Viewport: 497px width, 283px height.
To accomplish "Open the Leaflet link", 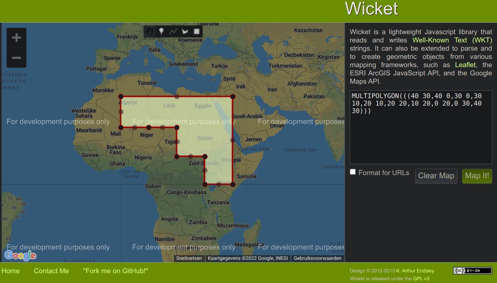I will (x=465, y=65).
